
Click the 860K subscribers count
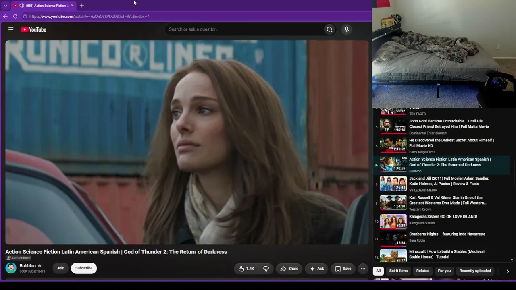(x=32, y=271)
